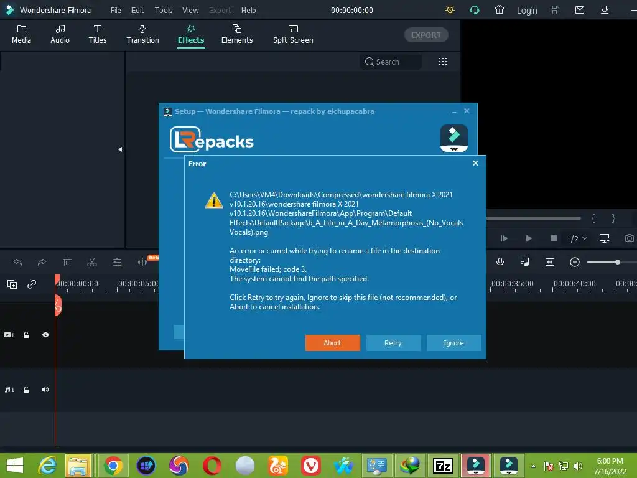Viewport: 637px width, 478px height.
Task: Open the headset support icon
Action: click(475, 10)
